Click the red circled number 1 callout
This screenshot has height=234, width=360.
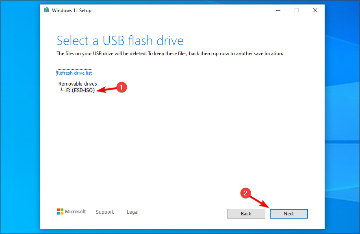coord(122,87)
